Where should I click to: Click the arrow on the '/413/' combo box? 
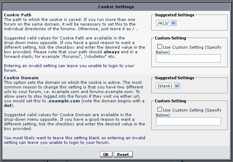pyautogui.click(x=174, y=23)
